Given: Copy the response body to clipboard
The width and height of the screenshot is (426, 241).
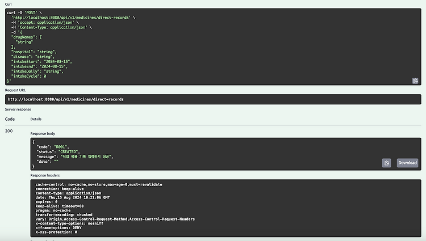Looking at the screenshot, I should coord(386,163).
